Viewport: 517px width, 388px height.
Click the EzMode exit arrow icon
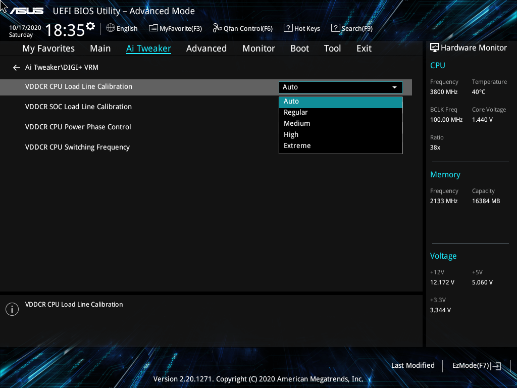[x=496, y=366]
